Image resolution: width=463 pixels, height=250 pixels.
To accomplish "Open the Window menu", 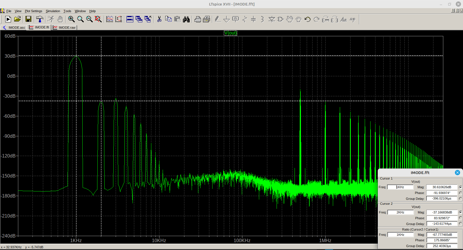I will coord(80,11).
